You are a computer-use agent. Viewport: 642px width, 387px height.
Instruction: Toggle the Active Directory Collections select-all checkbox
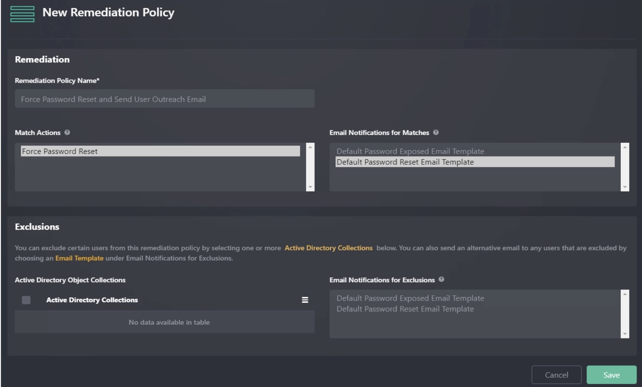click(x=26, y=300)
